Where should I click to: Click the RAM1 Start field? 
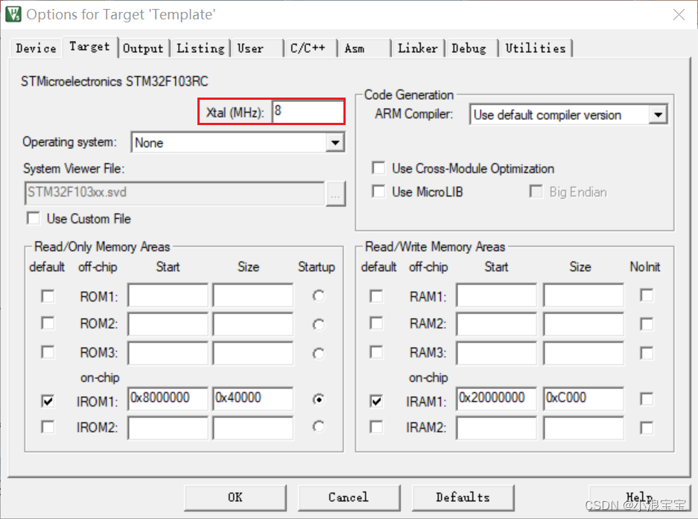[x=496, y=295]
